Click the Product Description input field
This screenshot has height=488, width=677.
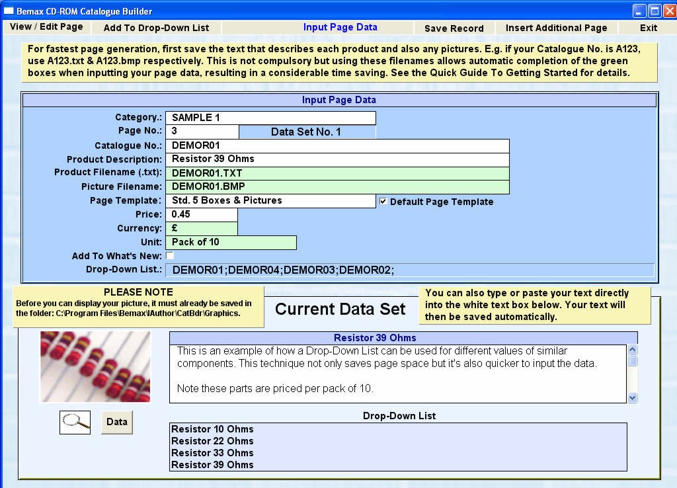tap(337, 159)
